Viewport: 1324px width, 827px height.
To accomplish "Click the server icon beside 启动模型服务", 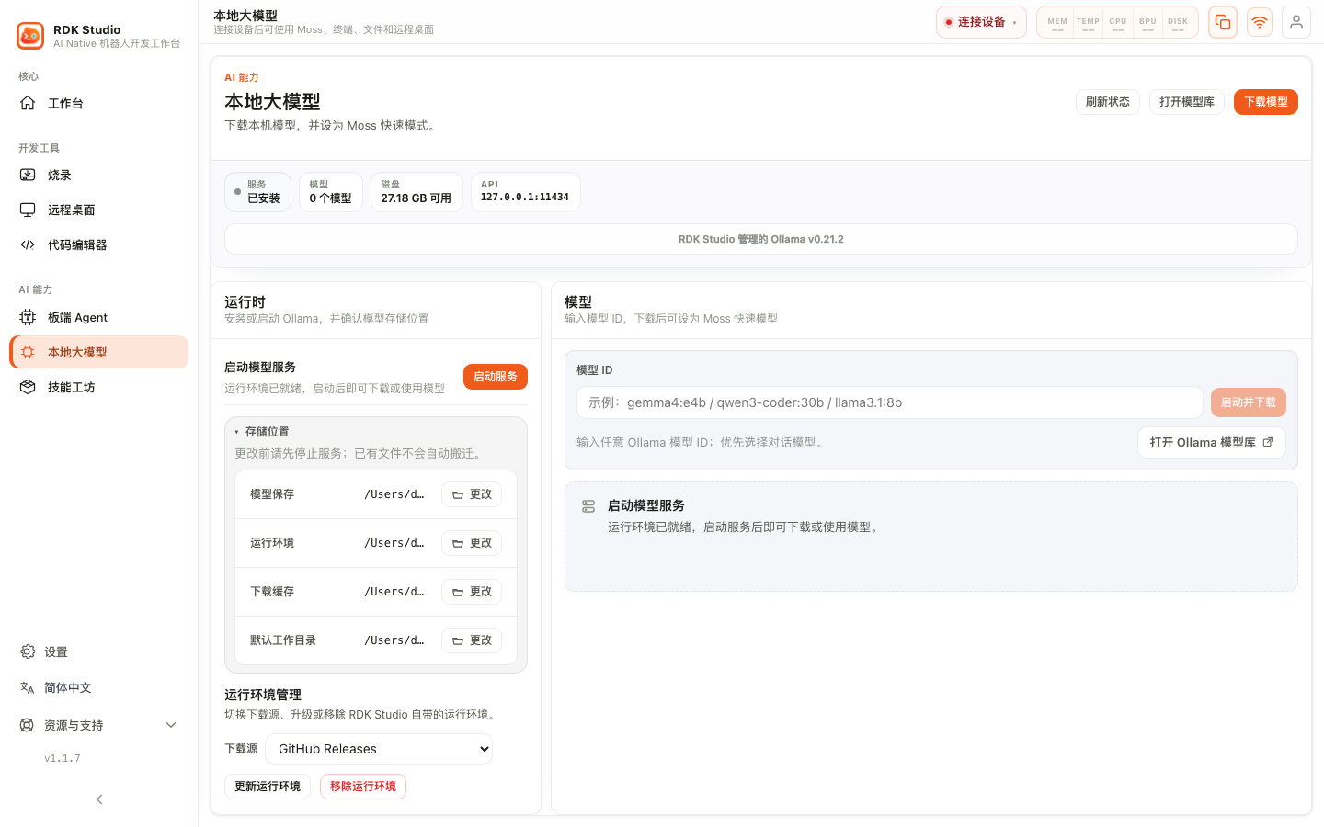I will (588, 506).
